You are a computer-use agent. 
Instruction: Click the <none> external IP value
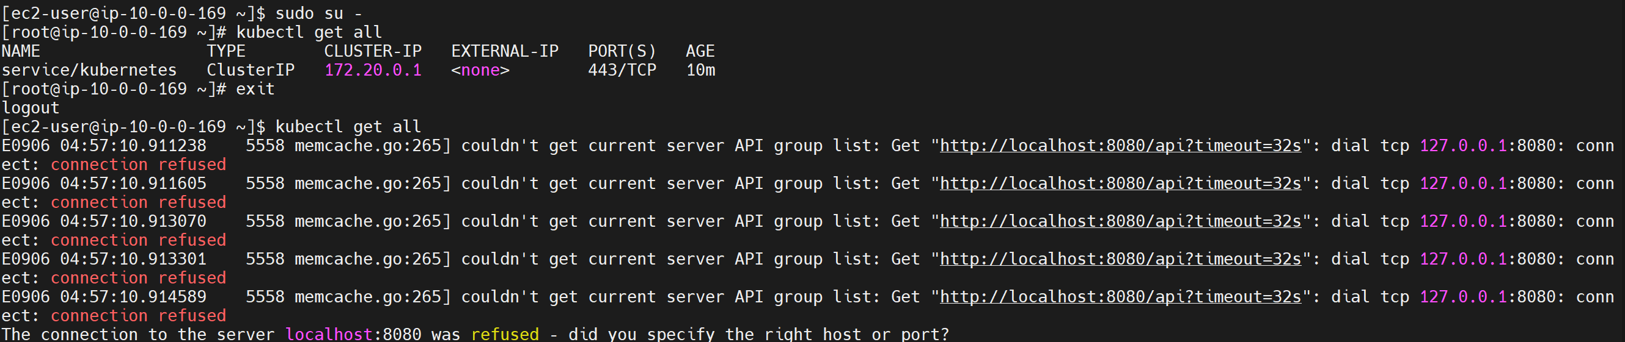480,70
